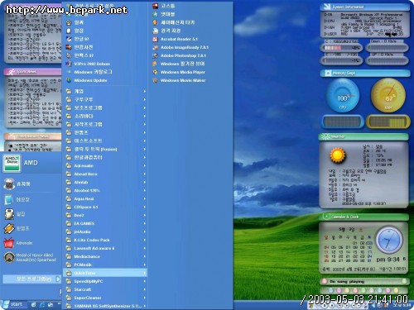Expand the K-Lite Codec Pack arrow
The image size is (414, 310).
[x=145, y=240]
